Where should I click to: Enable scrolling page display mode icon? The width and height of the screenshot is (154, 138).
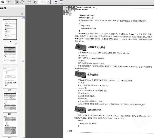[x=56, y=2]
